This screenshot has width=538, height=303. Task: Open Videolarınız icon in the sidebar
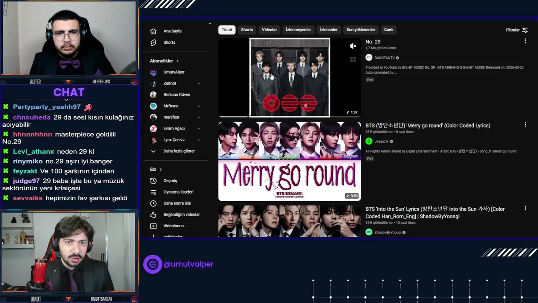pyautogui.click(x=153, y=226)
